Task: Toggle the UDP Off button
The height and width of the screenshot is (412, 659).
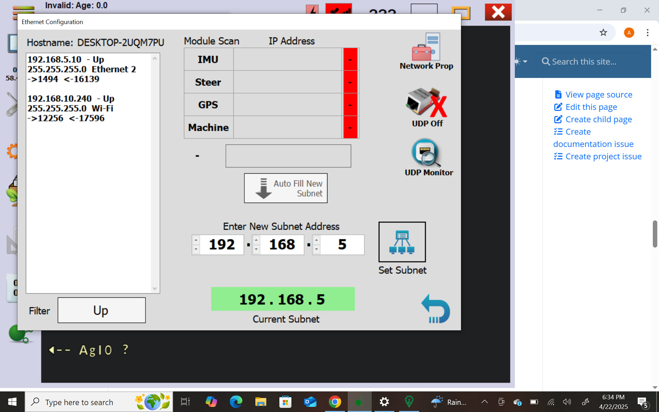Action: coord(427,107)
